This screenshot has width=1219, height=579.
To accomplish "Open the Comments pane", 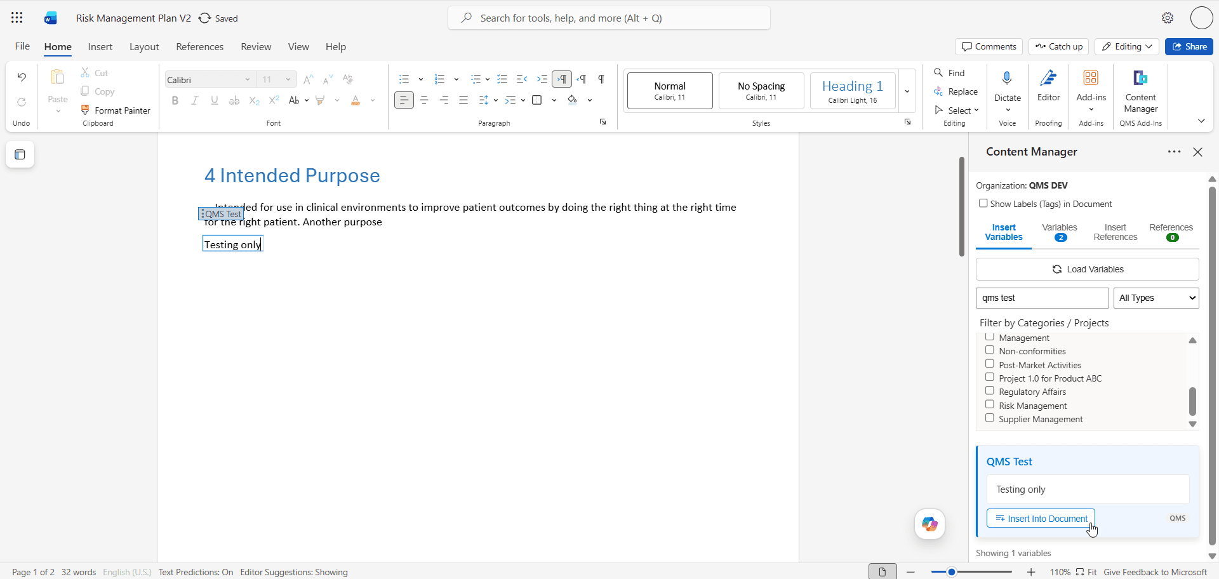I will click(x=989, y=46).
